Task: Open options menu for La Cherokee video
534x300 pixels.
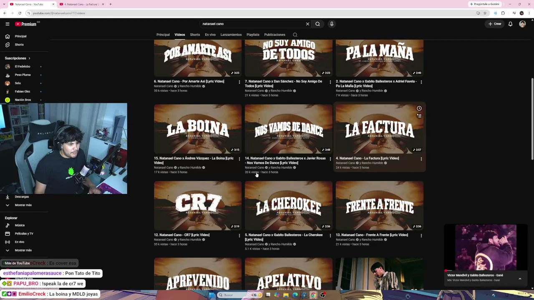Action: coord(330,235)
